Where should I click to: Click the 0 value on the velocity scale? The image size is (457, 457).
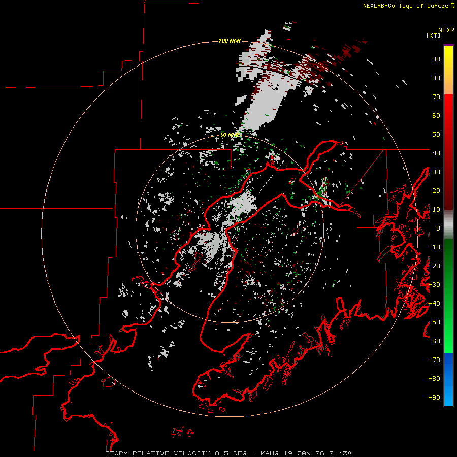[438, 228]
